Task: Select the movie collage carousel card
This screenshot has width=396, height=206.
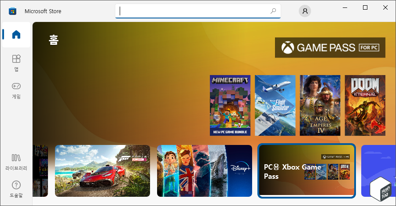Action: 40,171
